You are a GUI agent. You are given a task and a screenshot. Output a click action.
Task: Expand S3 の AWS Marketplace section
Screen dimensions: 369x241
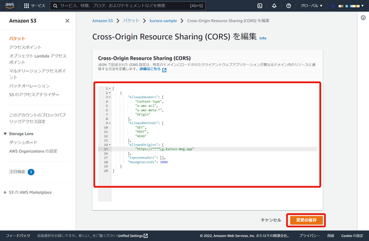point(5,192)
